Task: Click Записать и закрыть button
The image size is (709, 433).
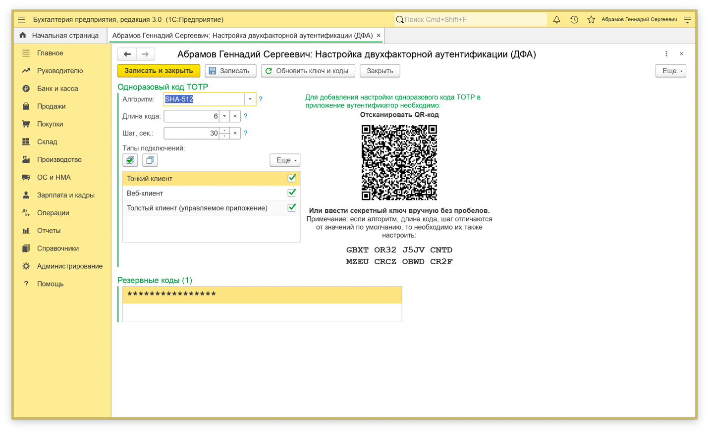Action: pos(159,71)
